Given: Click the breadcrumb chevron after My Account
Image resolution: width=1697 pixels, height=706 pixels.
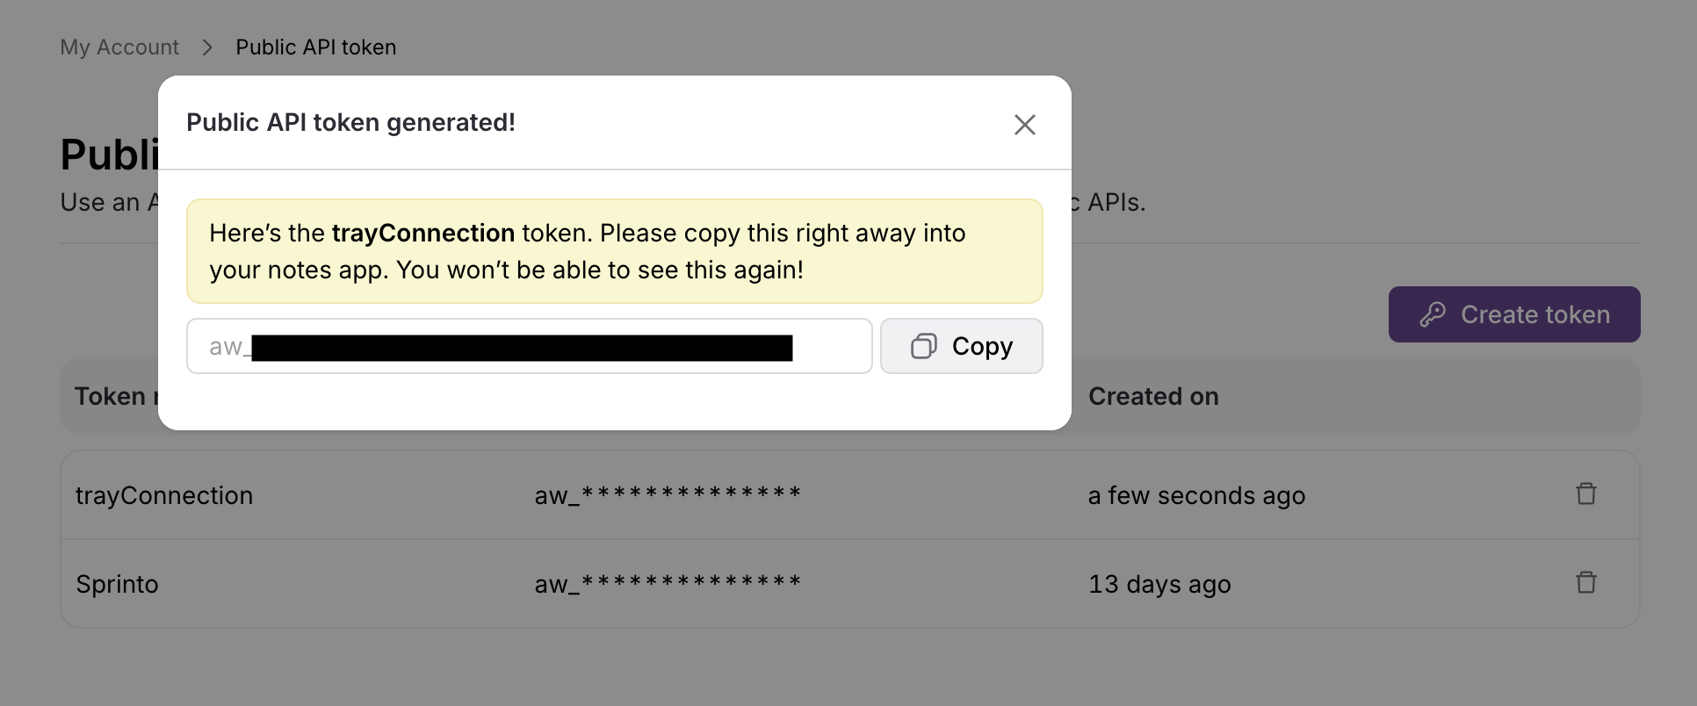Looking at the screenshot, I should click(207, 47).
